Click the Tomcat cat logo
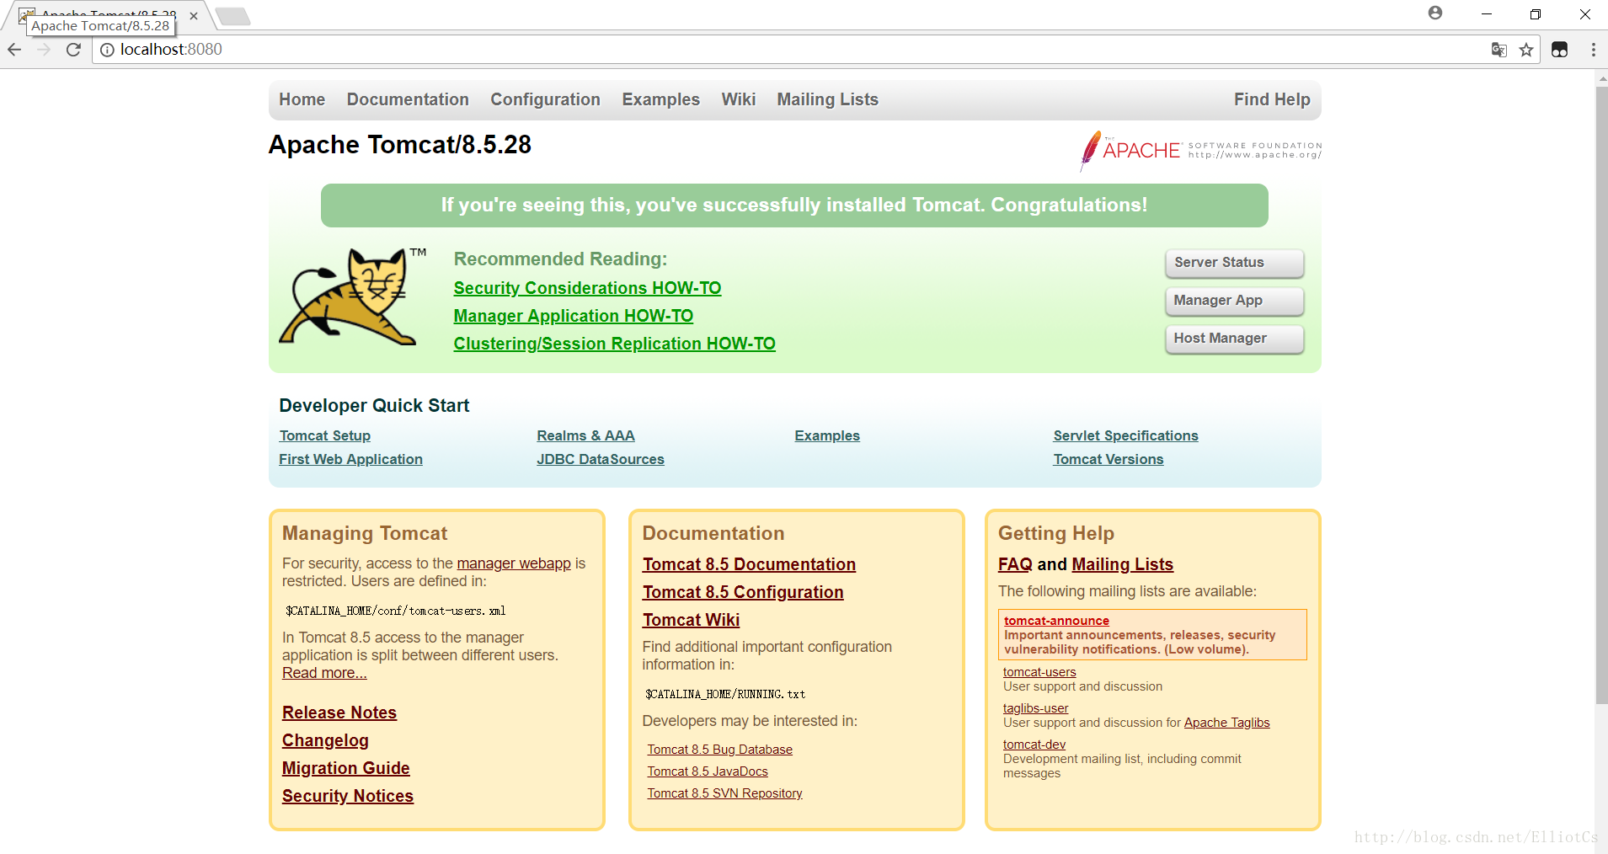Image resolution: width=1608 pixels, height=854 pixels. coord(353,296)
